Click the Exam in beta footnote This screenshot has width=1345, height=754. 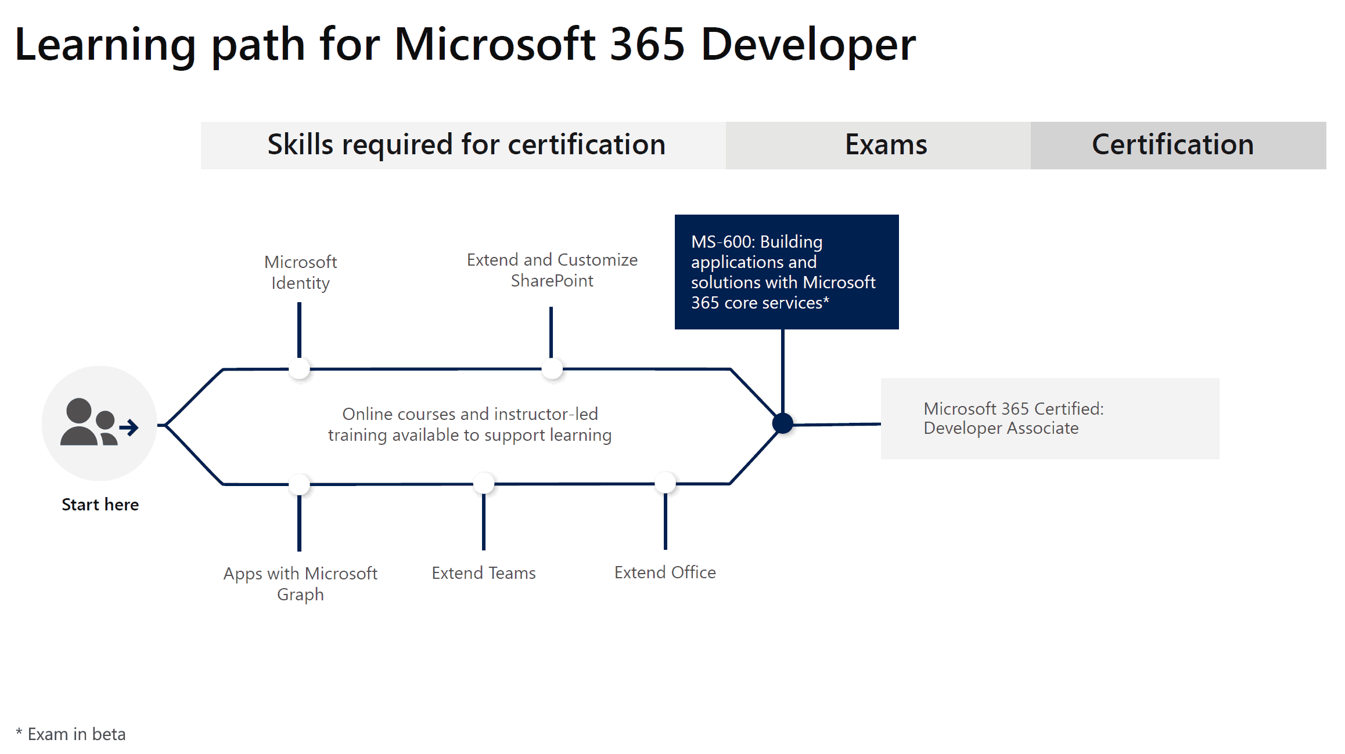pos(70,734)
